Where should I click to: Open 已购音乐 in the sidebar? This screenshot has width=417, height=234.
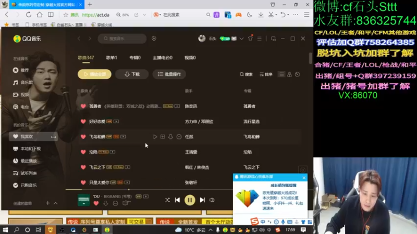tap(24, 185)
